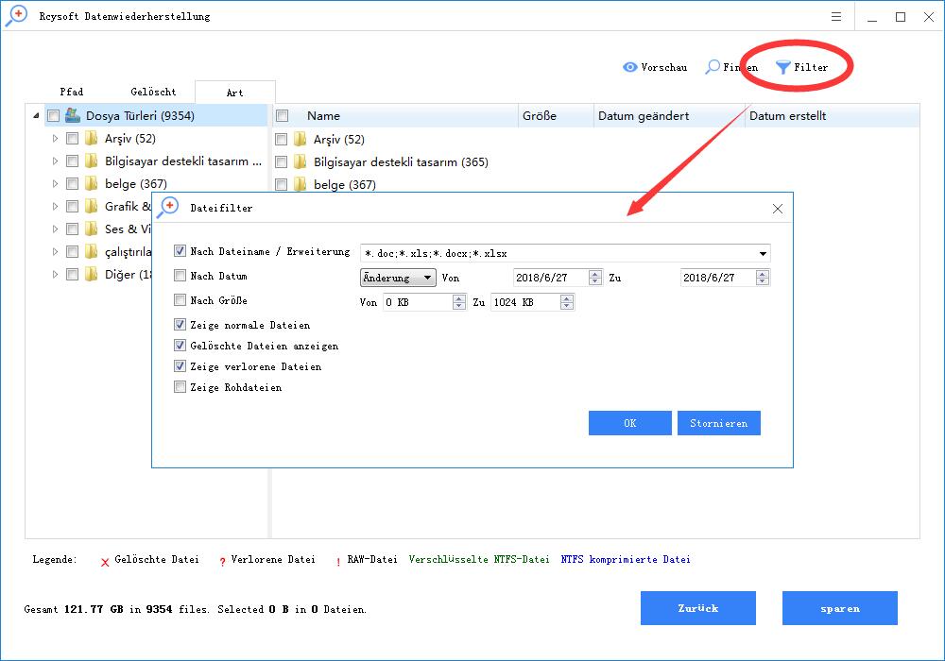This screenshot has height=661, width=945.
Task: Close the Dateifilter dialog with X
Action: (778, 209)
